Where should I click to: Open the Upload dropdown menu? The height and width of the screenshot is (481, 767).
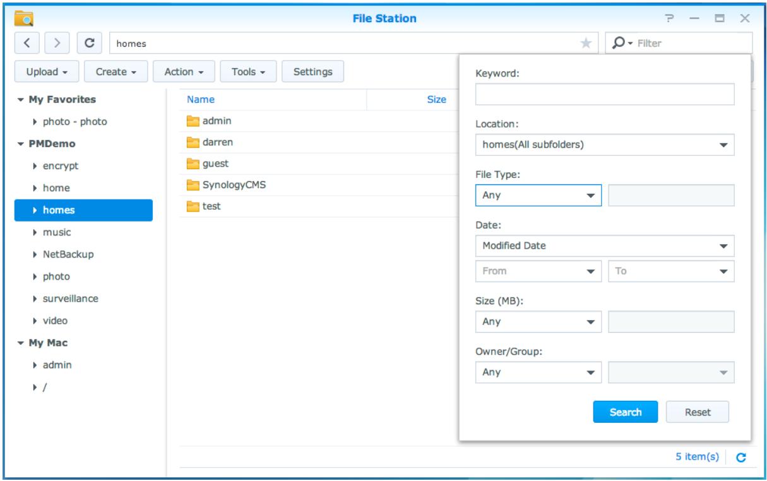pos(47,72)
